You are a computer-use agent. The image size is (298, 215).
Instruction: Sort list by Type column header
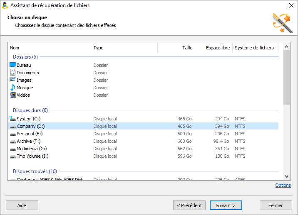124,48
